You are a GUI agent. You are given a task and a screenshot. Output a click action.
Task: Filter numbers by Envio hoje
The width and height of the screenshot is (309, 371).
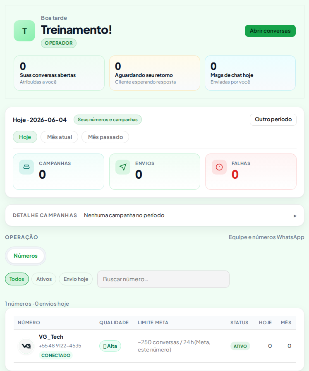(x=76, y=279)
